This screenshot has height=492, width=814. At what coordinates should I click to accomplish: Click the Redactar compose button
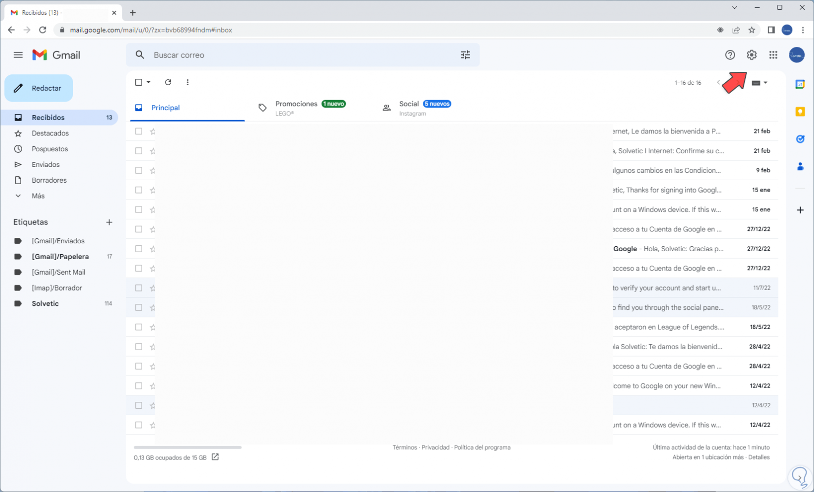click(39, 88)
